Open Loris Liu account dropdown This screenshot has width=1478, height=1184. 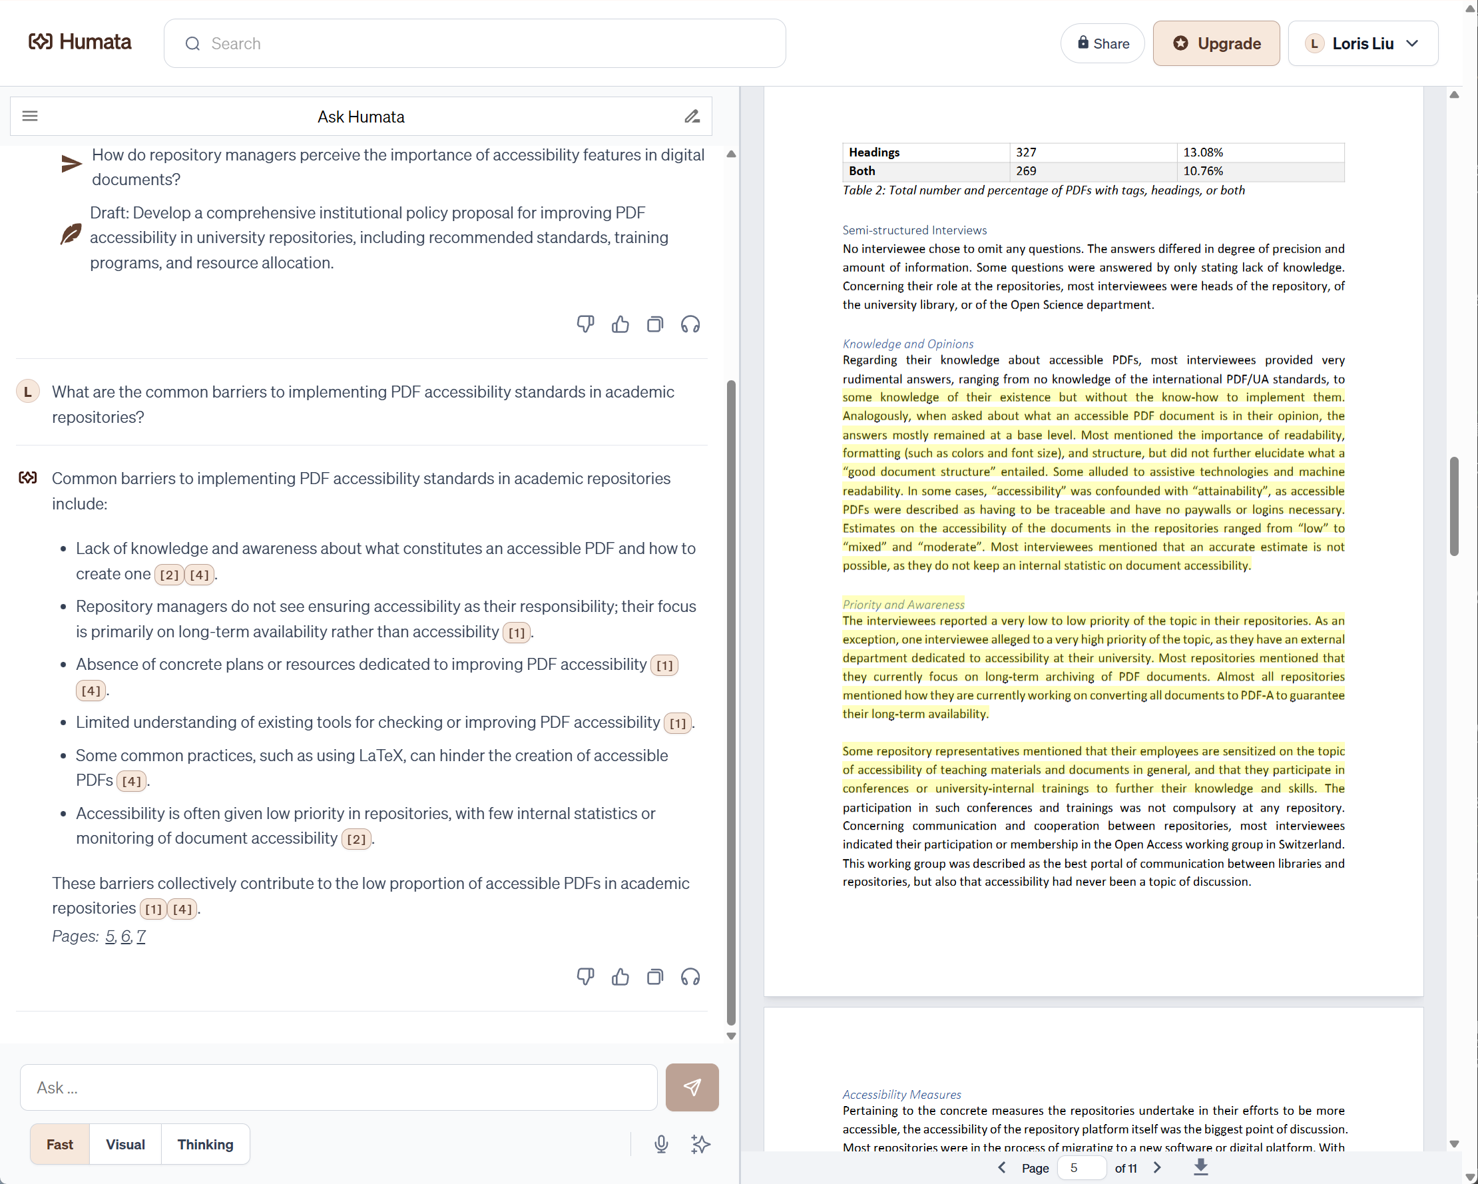click(1362, 43)
